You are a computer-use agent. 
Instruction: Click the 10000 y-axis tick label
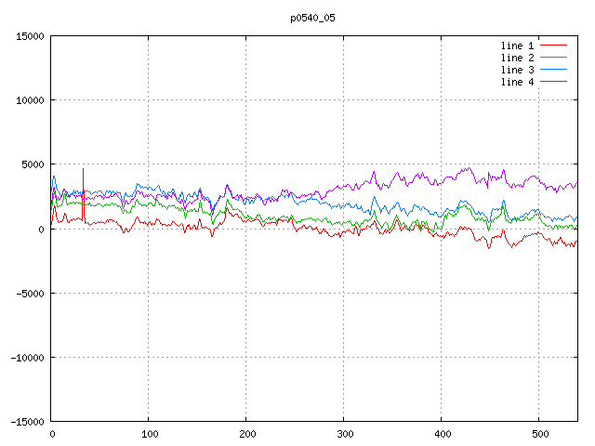click(x=30, y=100)
